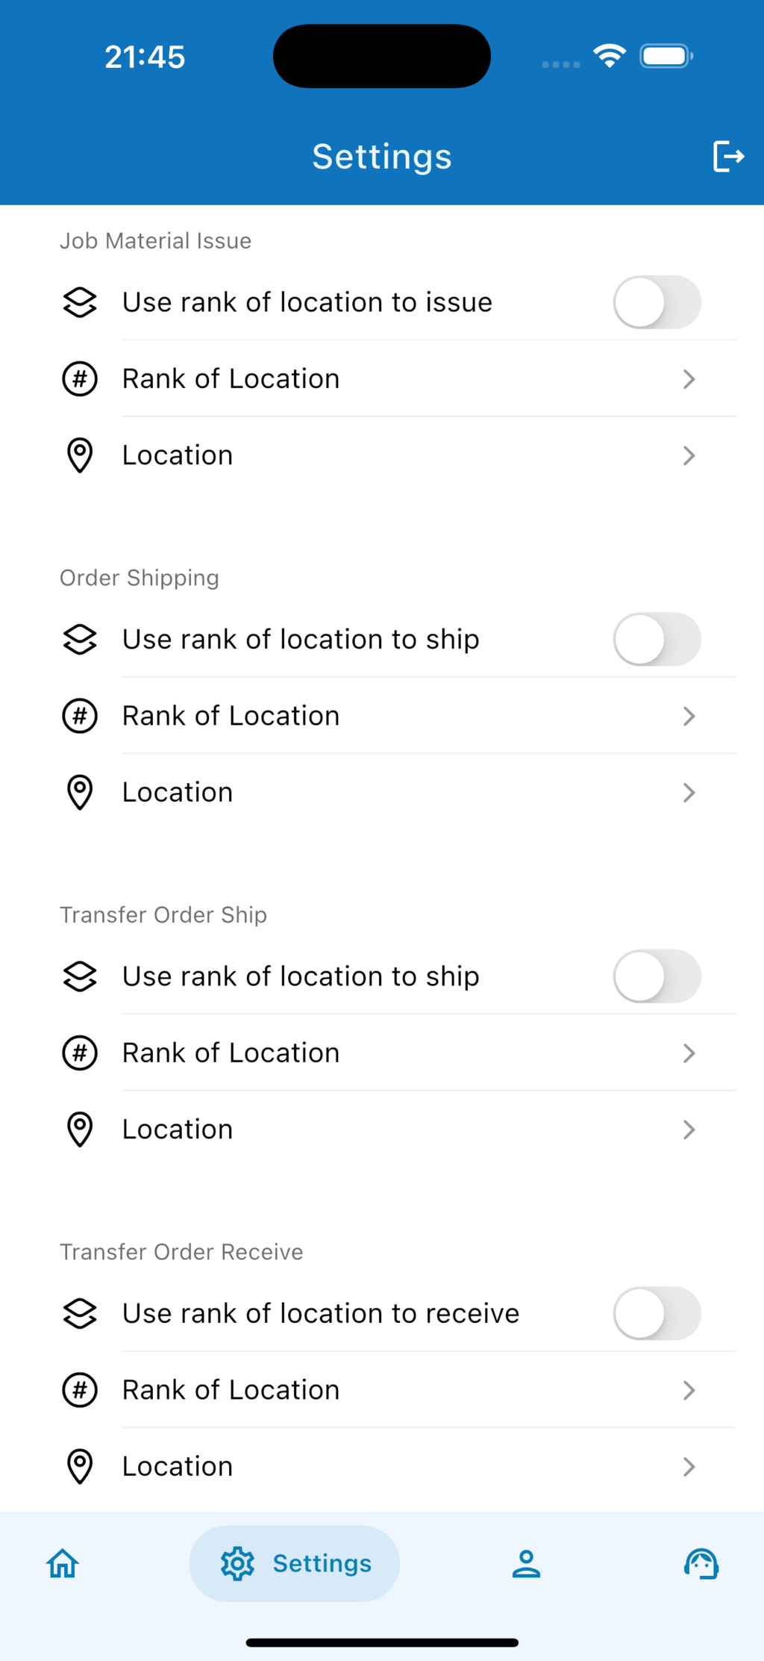Screen dimensions: 764x1661
Task: Expand Rank of Location chevron under Transfer Order Ship
Action: pyautogui.click(x=689, y=1053)
